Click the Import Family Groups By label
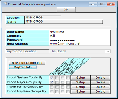 pos(25,87)
